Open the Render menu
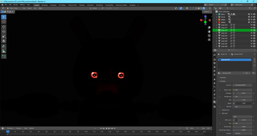The height and width of the screenshot is (136, 257). 16,5
